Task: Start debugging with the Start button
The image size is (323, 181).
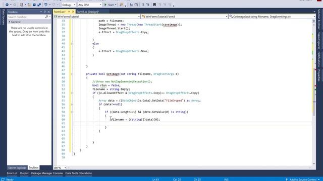Action: pyautogui.click(x=109, y=5)
